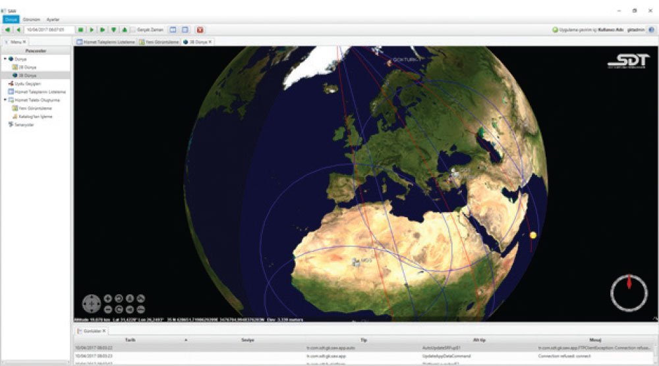Select 2B Dünya in the tree
Image resolution: width=659 pixels, height=366 pixels.
(x=26, y=67)
